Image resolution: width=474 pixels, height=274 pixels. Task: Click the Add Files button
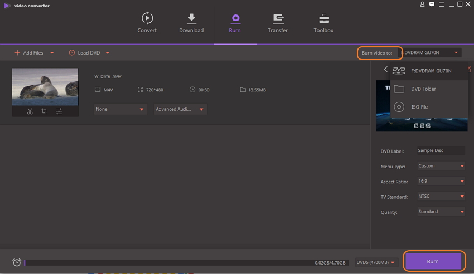point(33,53)
